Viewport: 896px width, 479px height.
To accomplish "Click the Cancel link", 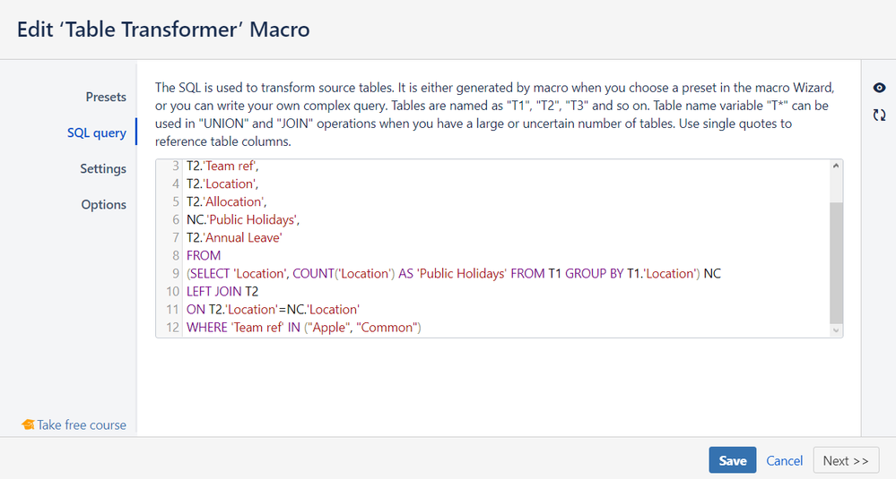I will click(784, 460).
